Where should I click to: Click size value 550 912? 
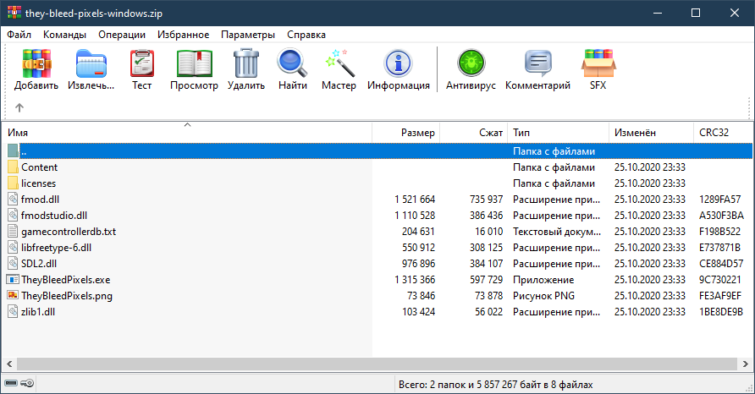click(x=418, y=247)
